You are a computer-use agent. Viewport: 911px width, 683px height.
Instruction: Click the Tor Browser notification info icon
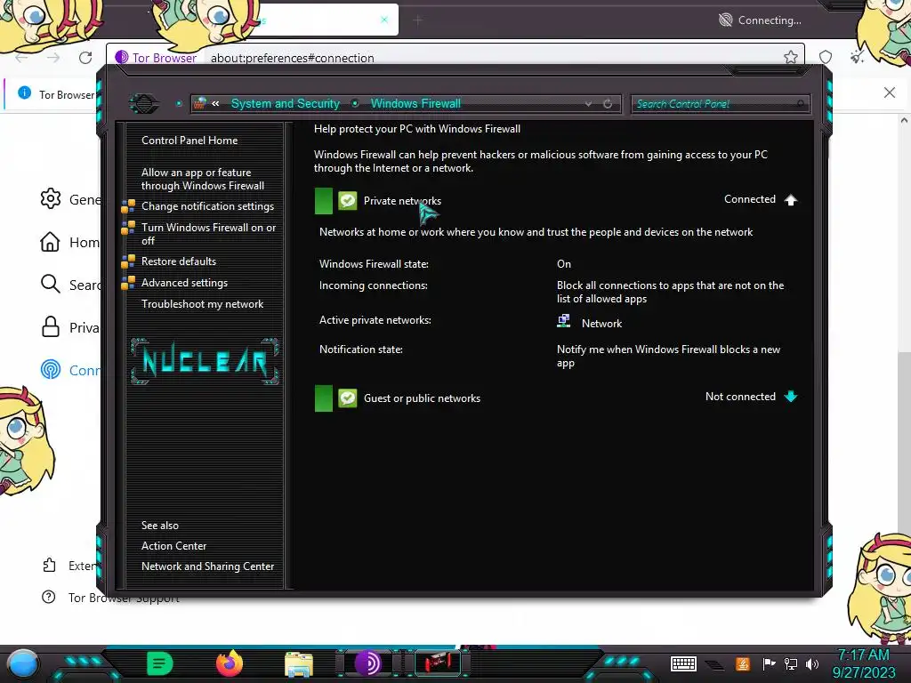click(x=24, y=92)
